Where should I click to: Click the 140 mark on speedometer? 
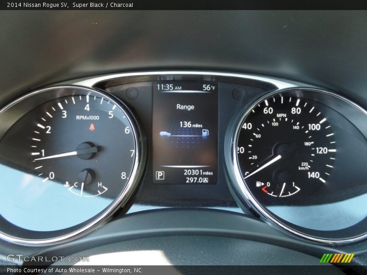point(313,175)
